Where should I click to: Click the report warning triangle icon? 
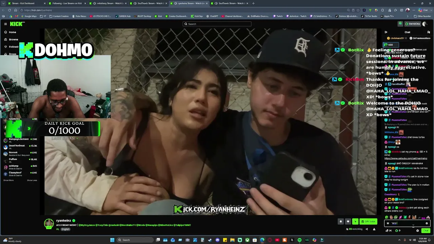374,229
